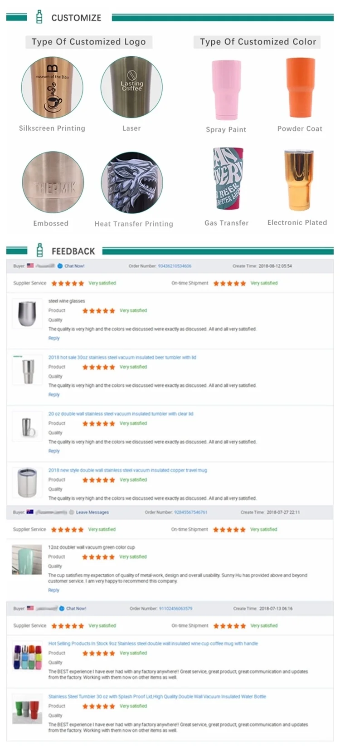Screen dimensions: 340x748
Task: Select the pink Spray Paint tumbler
Action: pos(225,90)
